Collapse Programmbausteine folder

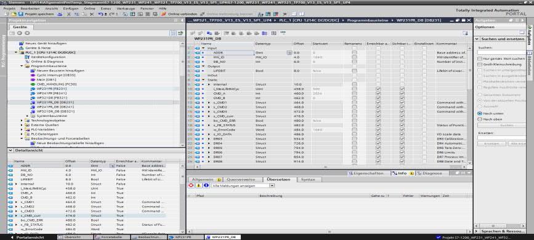pyautogui.click(x=22, y=66)
